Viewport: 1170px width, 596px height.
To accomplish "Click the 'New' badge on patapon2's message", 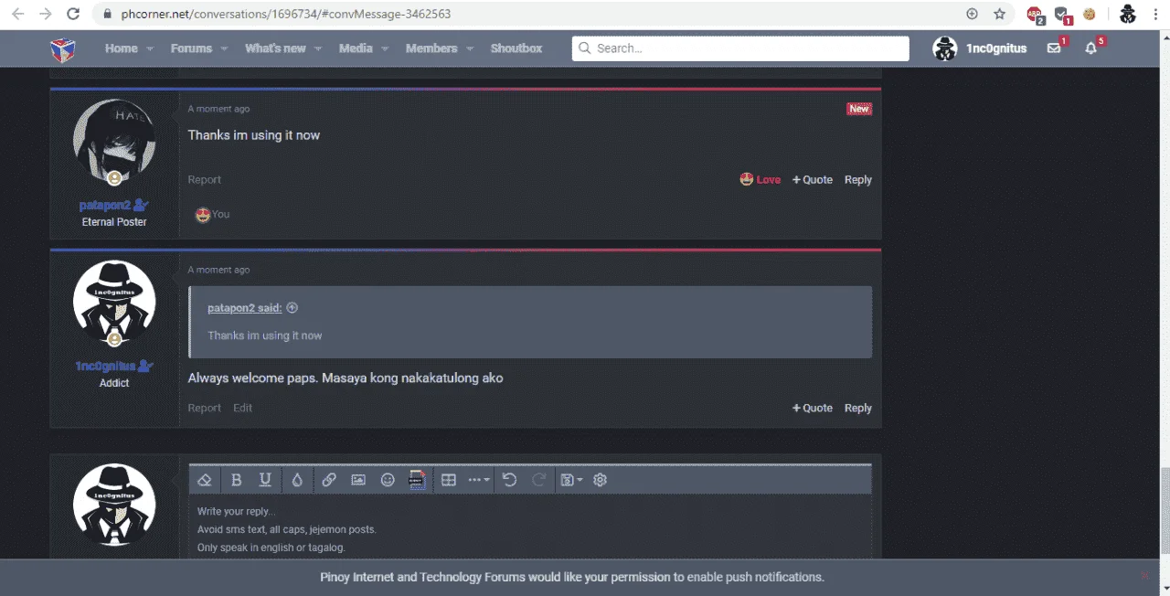I will (859, 109).
